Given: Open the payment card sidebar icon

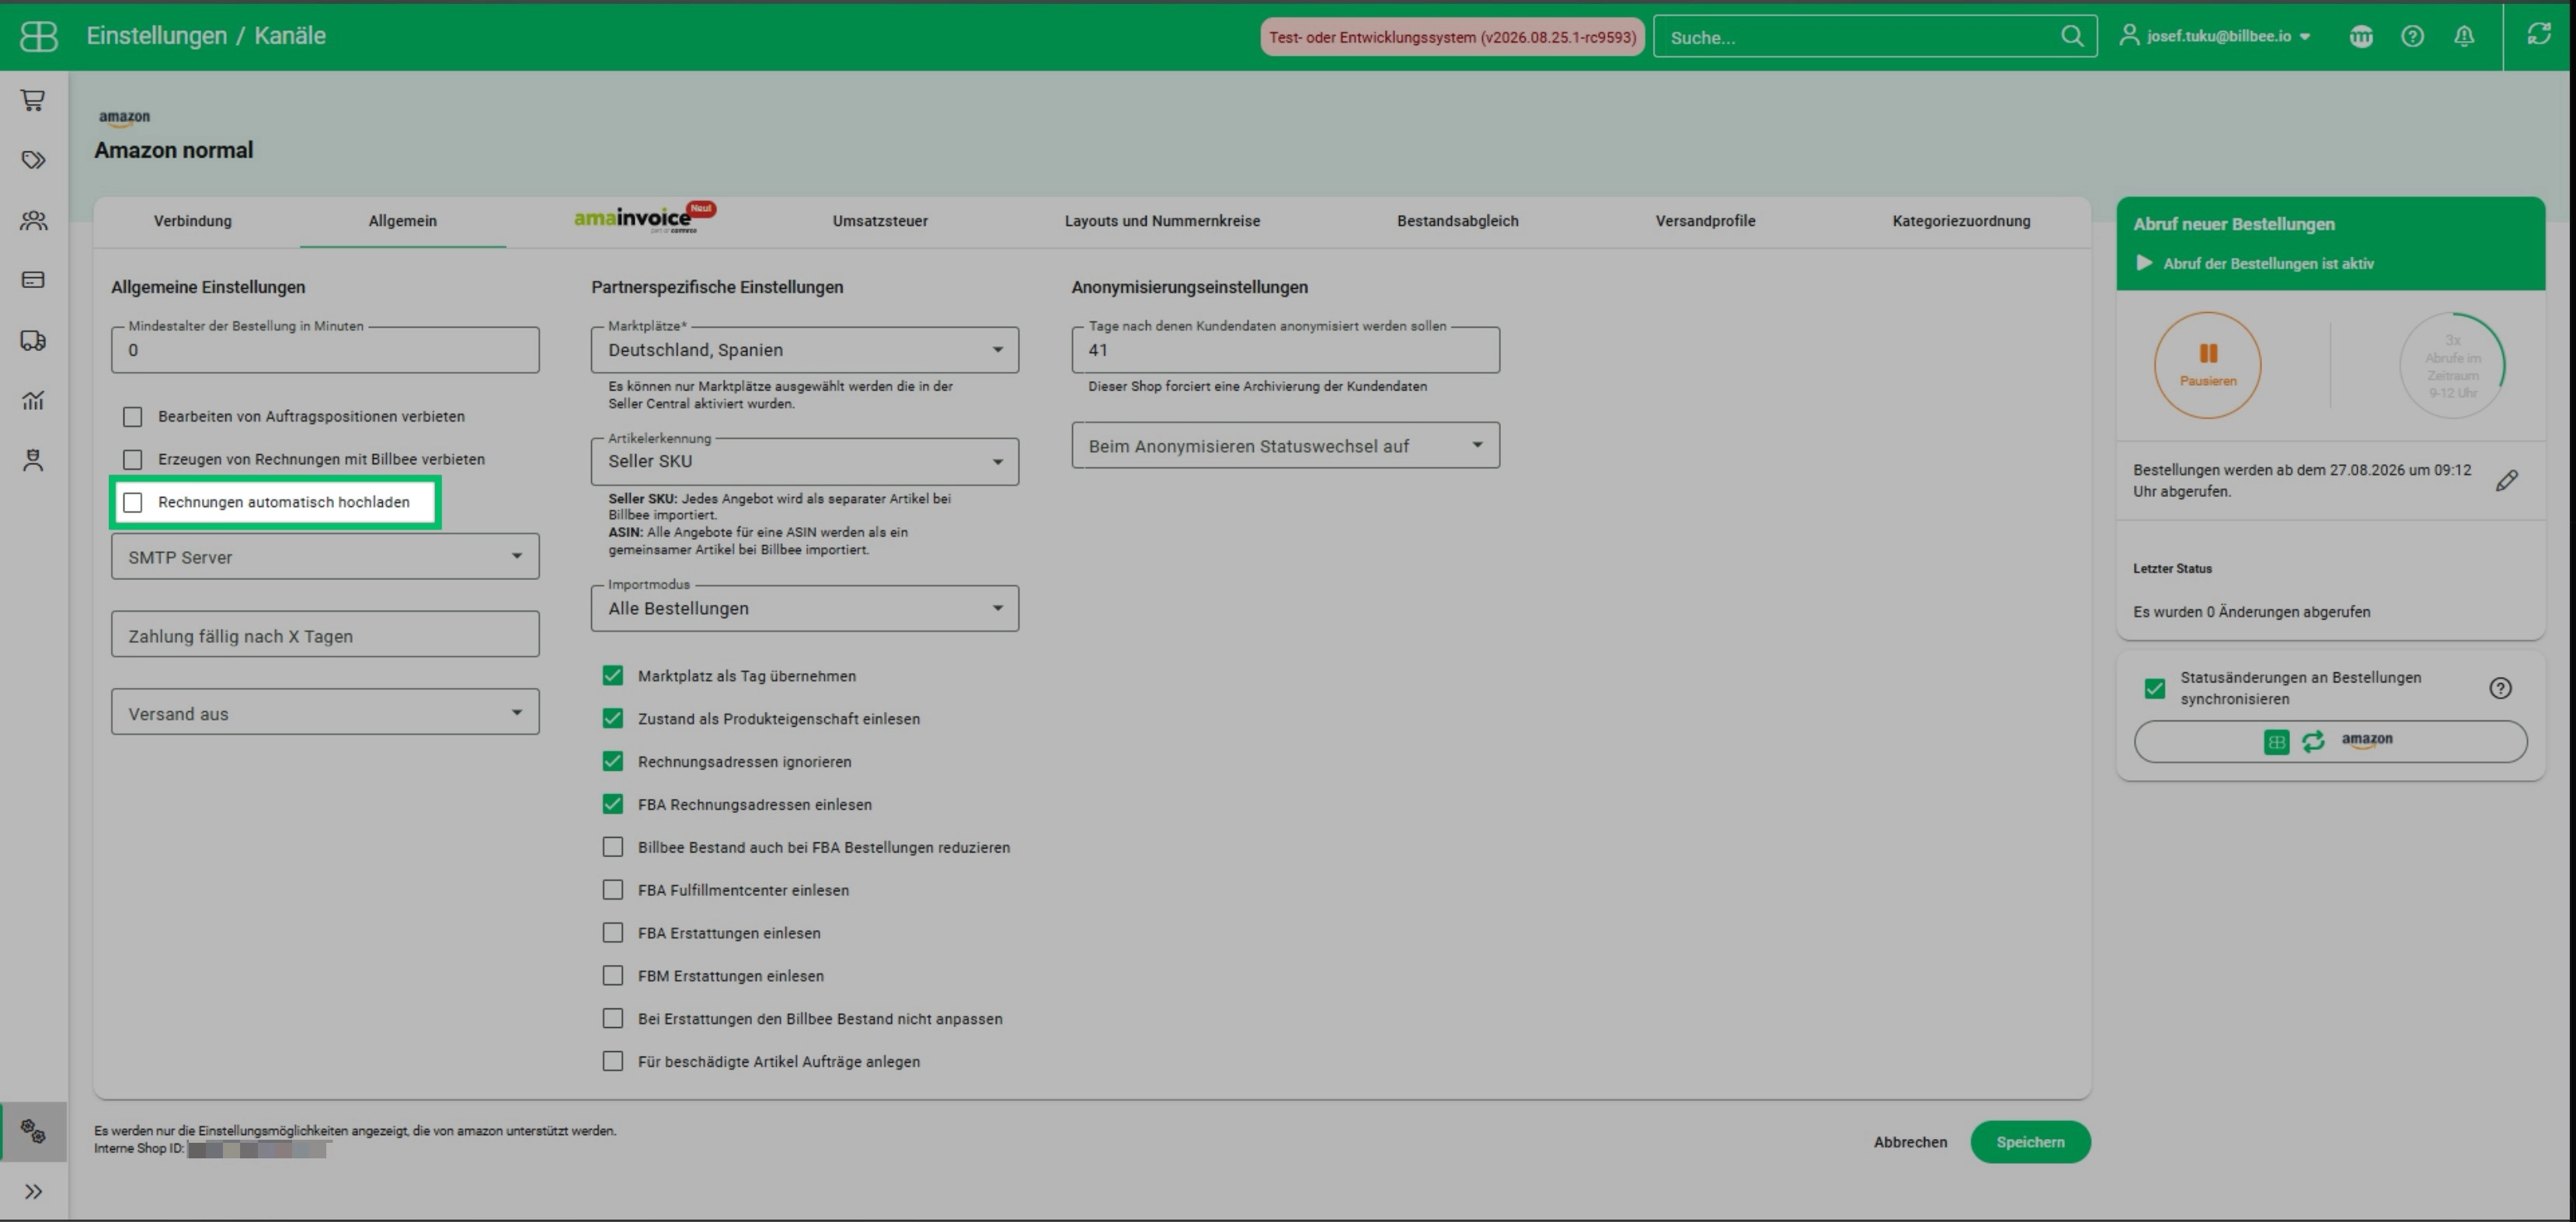Looking at the screenshot, I should tap(33, 279).
